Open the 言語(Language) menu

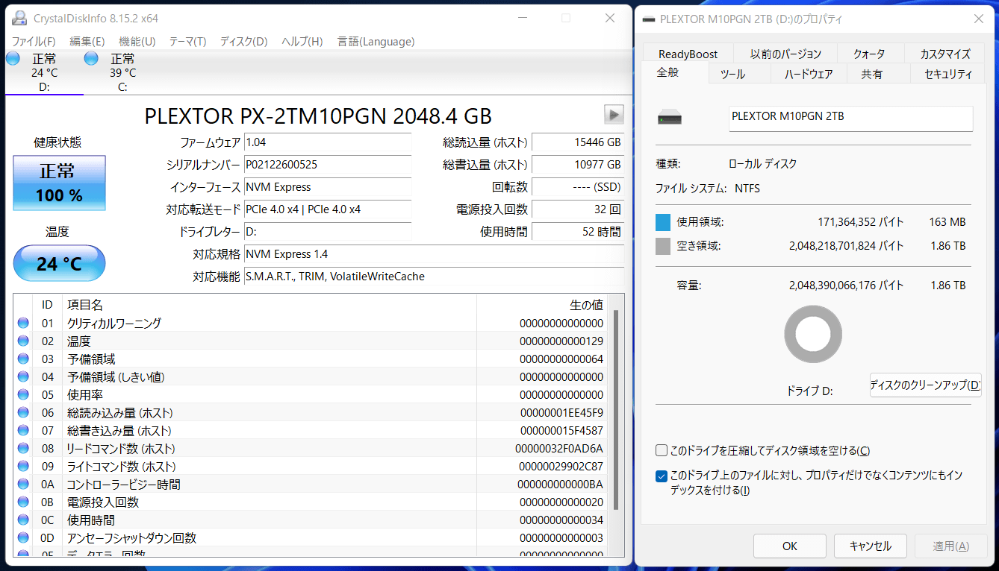pos(376,41)
